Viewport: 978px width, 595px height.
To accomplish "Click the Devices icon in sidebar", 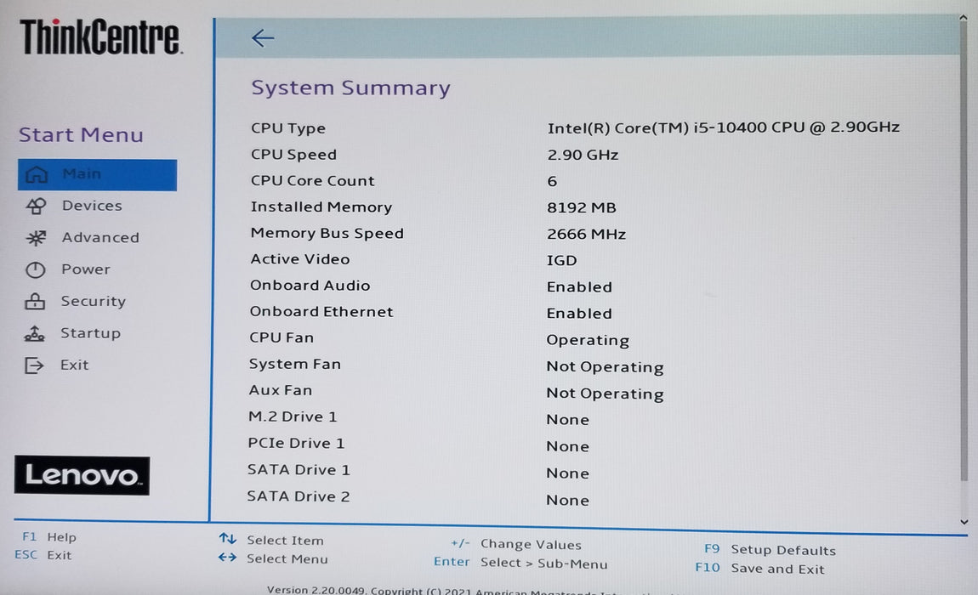I will point(37,206).
